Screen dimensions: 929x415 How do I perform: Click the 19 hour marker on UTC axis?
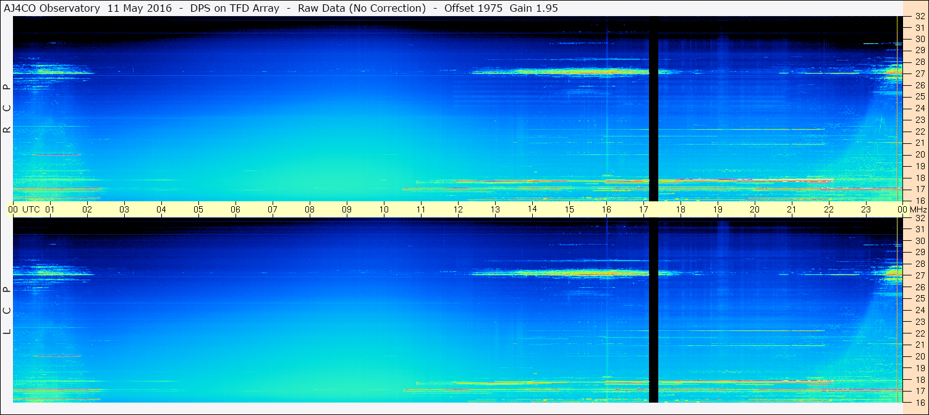point(718,209)
